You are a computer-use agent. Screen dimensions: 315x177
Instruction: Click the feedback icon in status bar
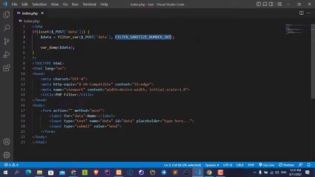tap(301, 165)
